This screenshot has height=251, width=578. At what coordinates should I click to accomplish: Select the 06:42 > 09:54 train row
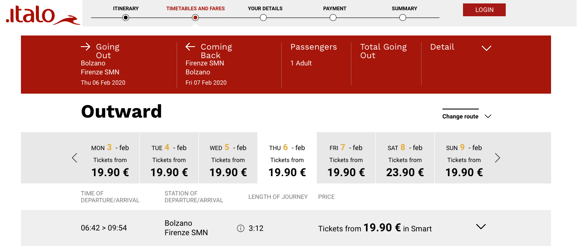point(286,228)
